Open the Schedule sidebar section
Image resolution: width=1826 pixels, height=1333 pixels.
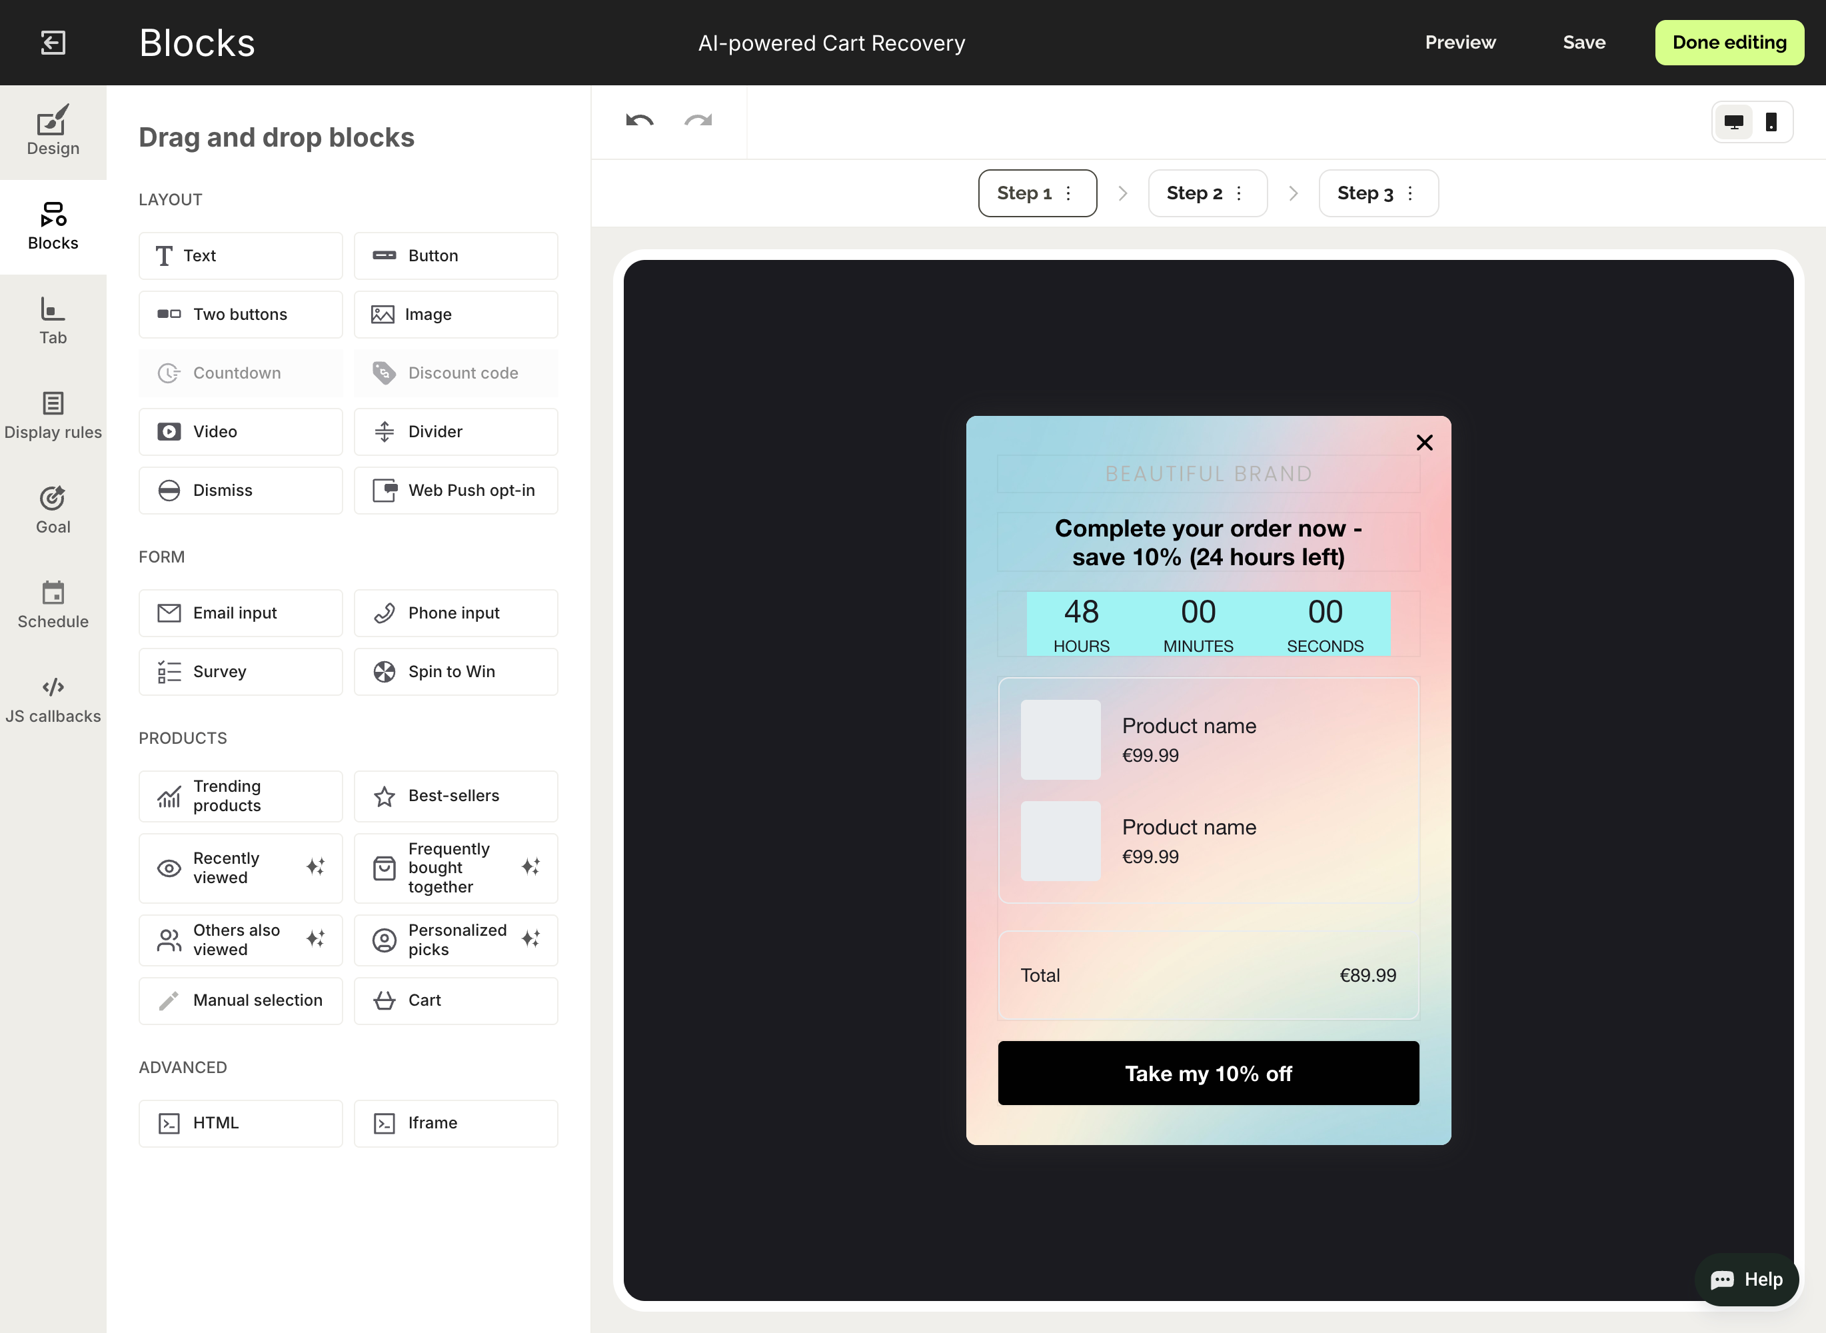pyautogui.click(x=53, y=605)
